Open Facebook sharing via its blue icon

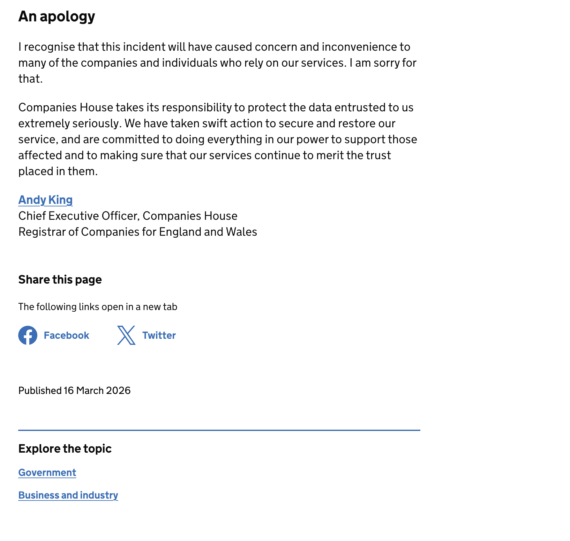coord(27,335)
